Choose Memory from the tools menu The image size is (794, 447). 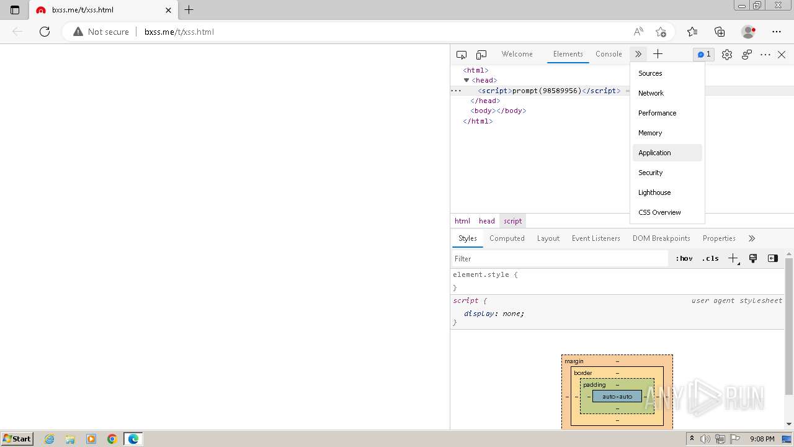[x=667, y=133]
